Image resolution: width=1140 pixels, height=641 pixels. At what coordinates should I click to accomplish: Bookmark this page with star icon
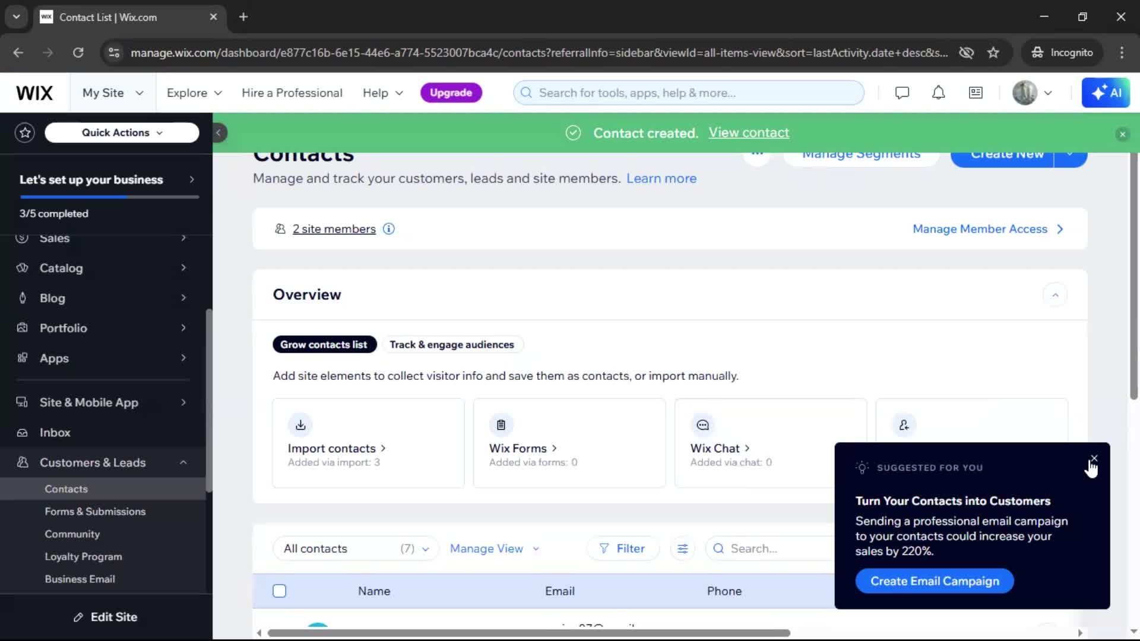coord(993,53)
